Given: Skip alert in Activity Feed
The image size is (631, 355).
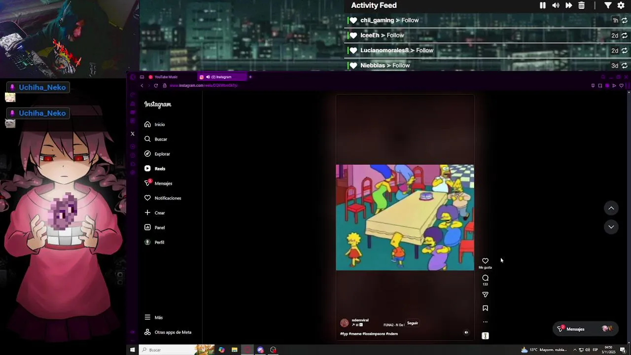Looking at the screenshot, I should point(568,5).
